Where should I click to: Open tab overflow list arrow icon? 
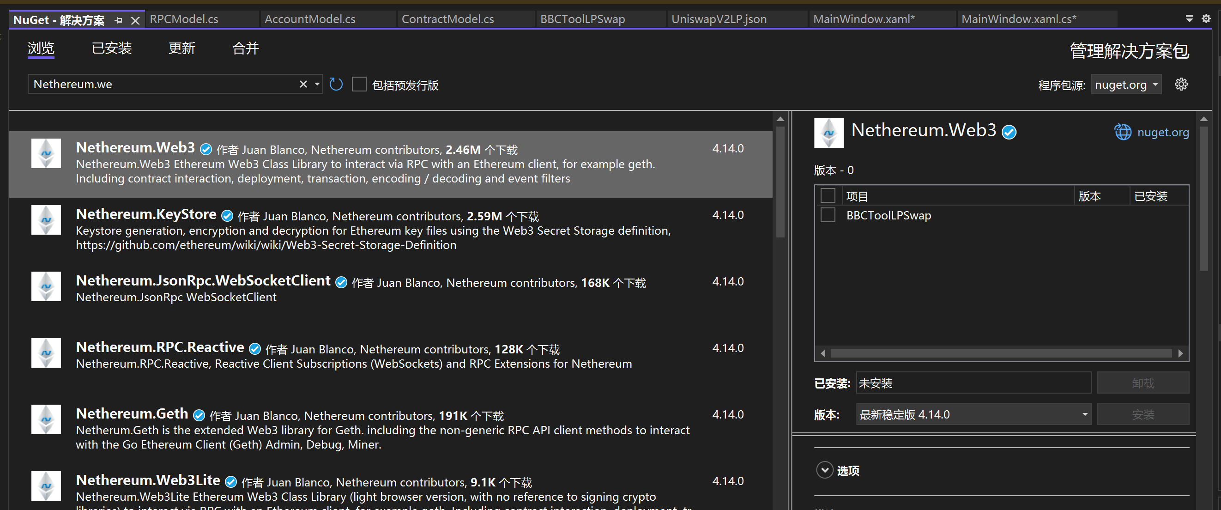pos(1189,18)
